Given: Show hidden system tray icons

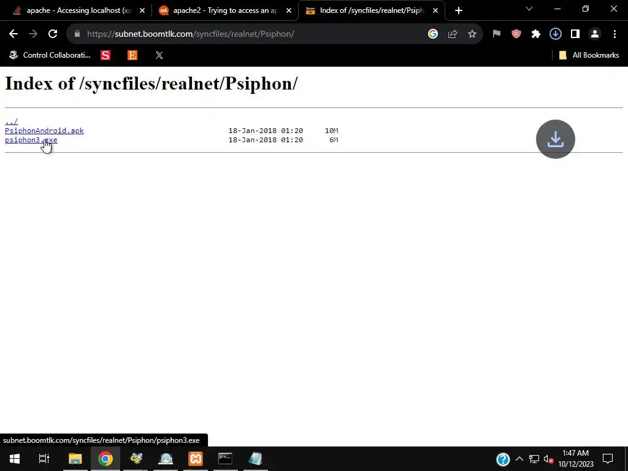Looking at the screenshot, I should pyautogui.click(x=519, y=459).
